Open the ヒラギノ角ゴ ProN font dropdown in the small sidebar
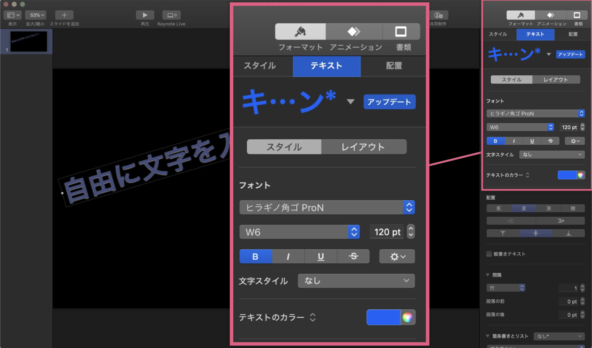The image size is (592, 348). (x=535, y=114)
